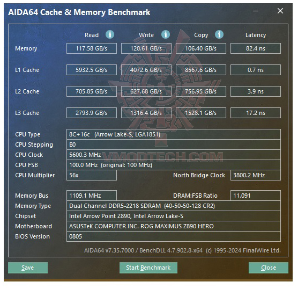This screenshot has width=298, height=289.
Task: Click North Bridge Clock value 3800.2 MHz
Action: tap(256, 175)
